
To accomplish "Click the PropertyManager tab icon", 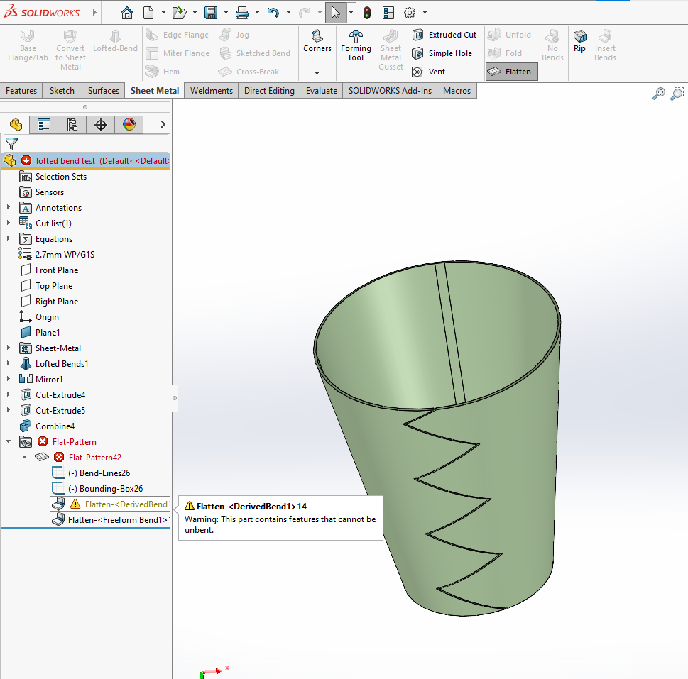I will tap(44, 125).
